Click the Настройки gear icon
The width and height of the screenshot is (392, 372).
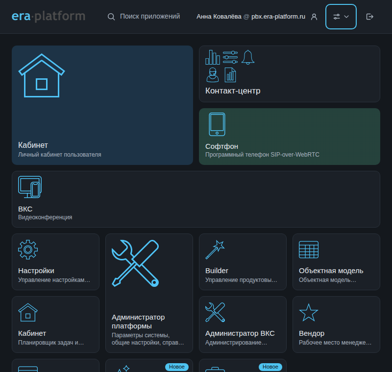point(28,250)
